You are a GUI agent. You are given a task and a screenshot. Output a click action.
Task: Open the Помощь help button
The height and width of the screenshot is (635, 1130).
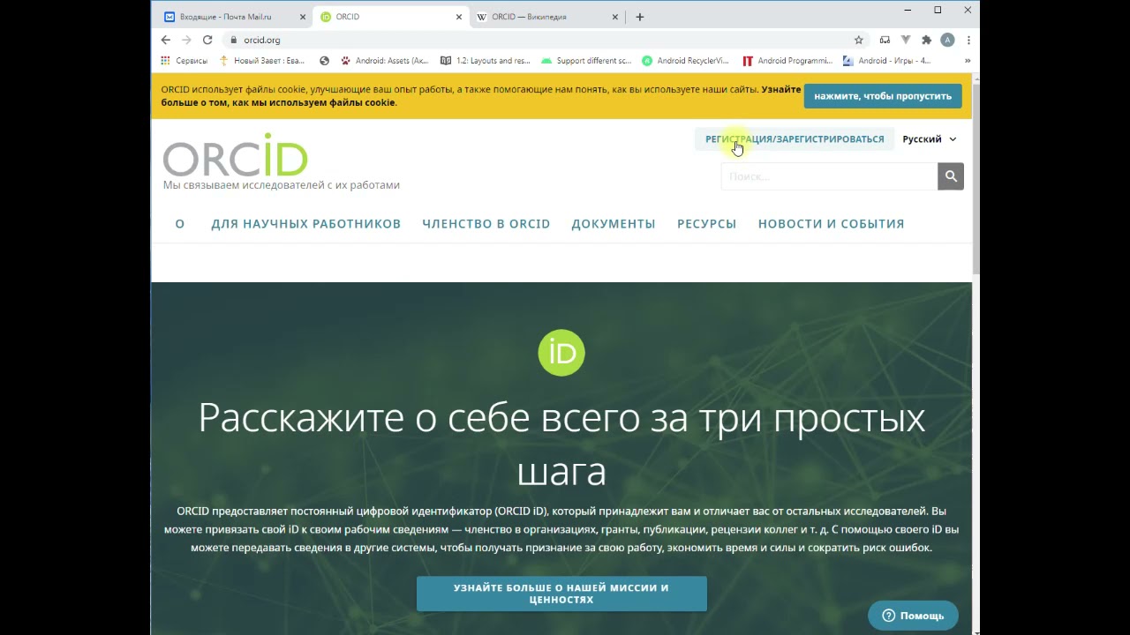tap(913, 616)
